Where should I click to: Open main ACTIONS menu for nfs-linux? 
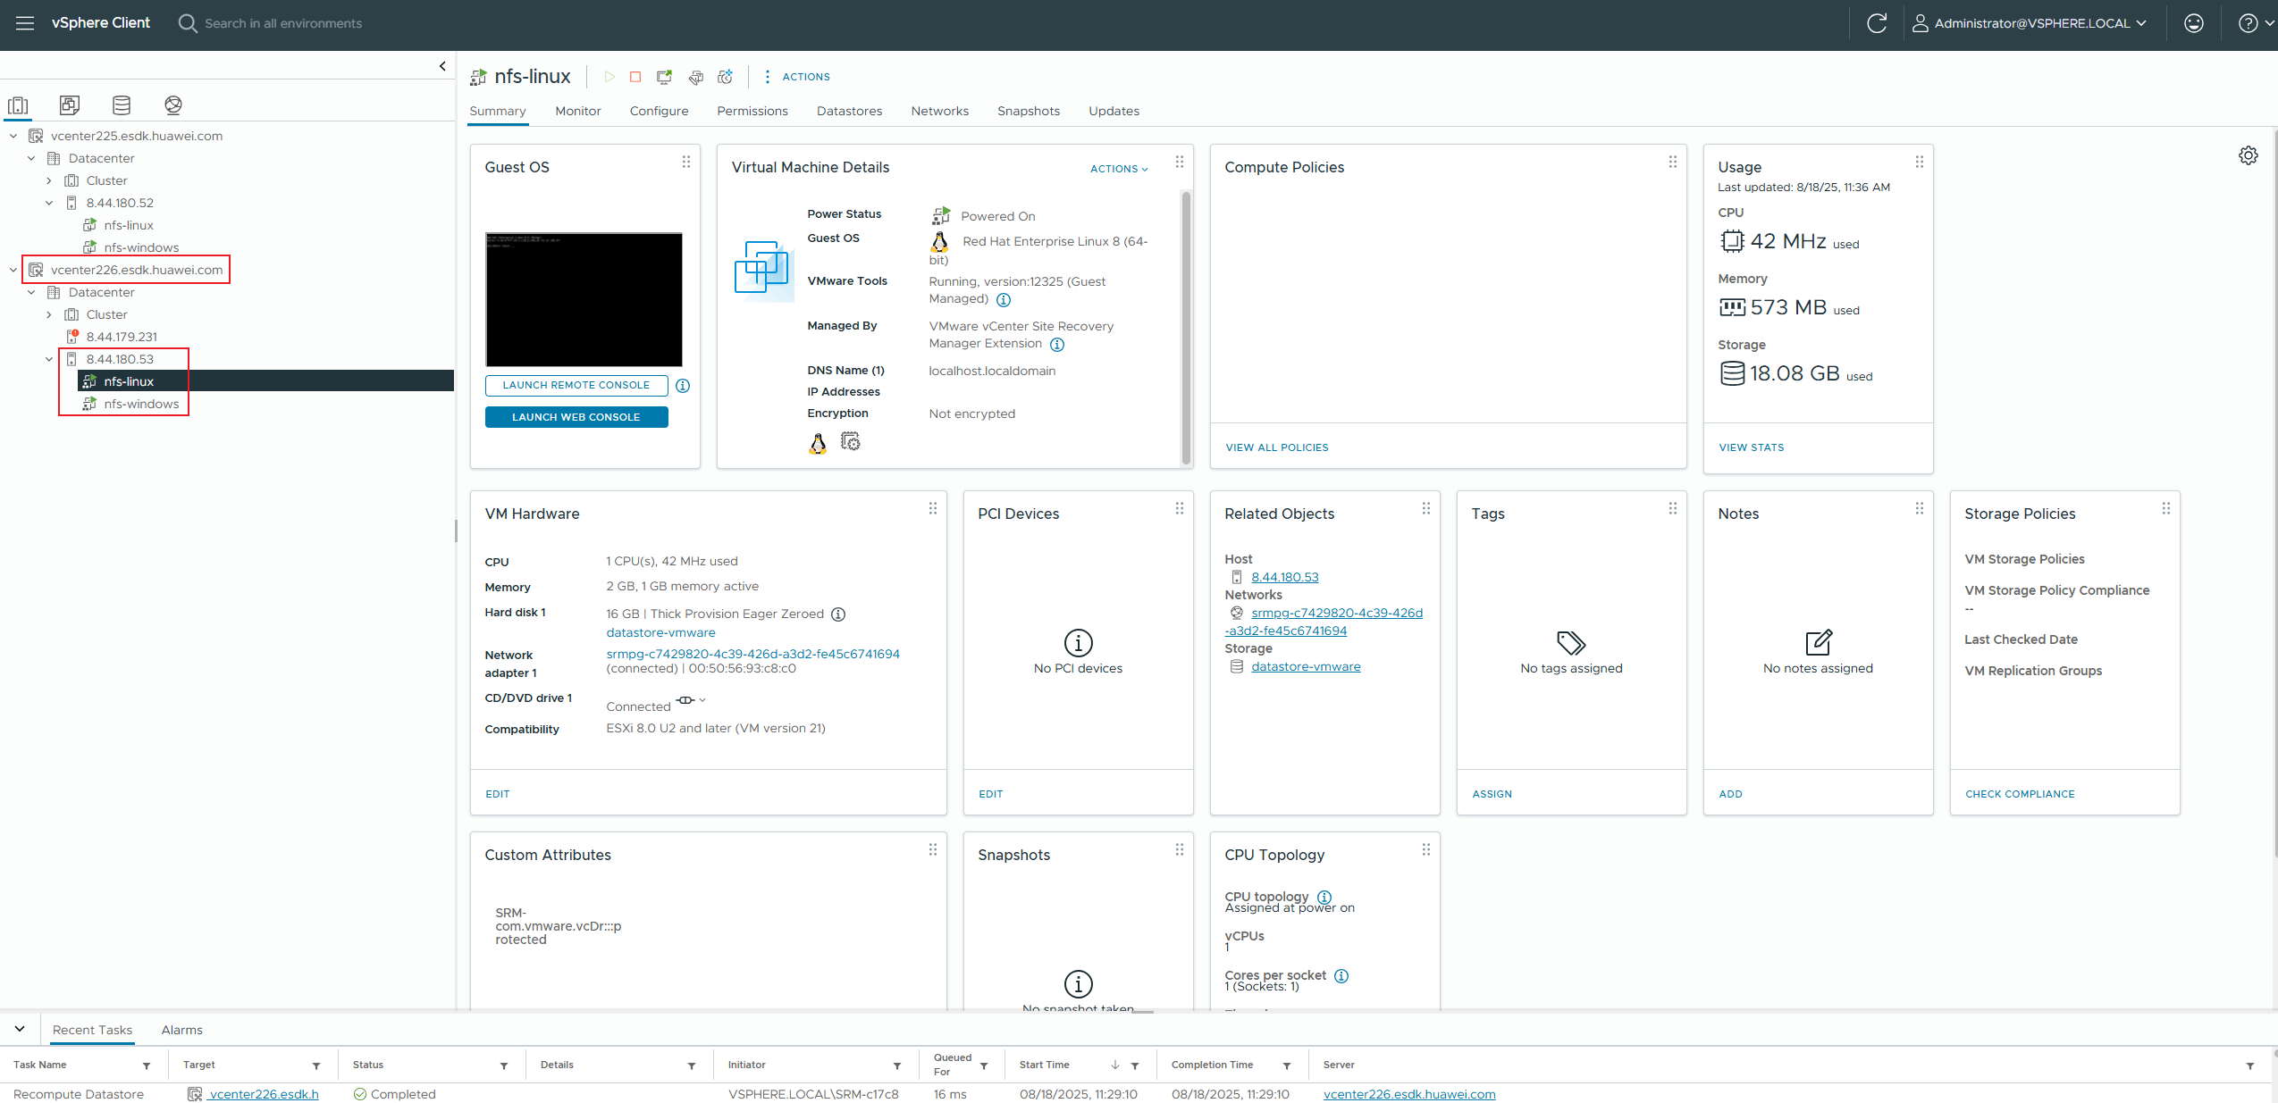796,77
